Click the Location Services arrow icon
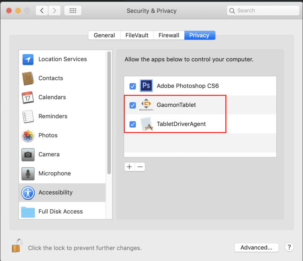The image size is (303, 261). pos(28,59)
